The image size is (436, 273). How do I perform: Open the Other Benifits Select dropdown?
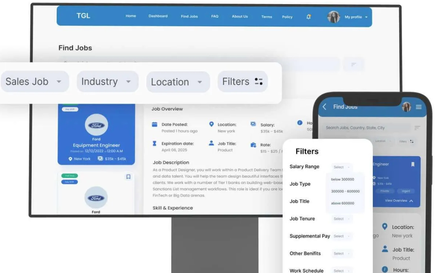click(341, 253)
